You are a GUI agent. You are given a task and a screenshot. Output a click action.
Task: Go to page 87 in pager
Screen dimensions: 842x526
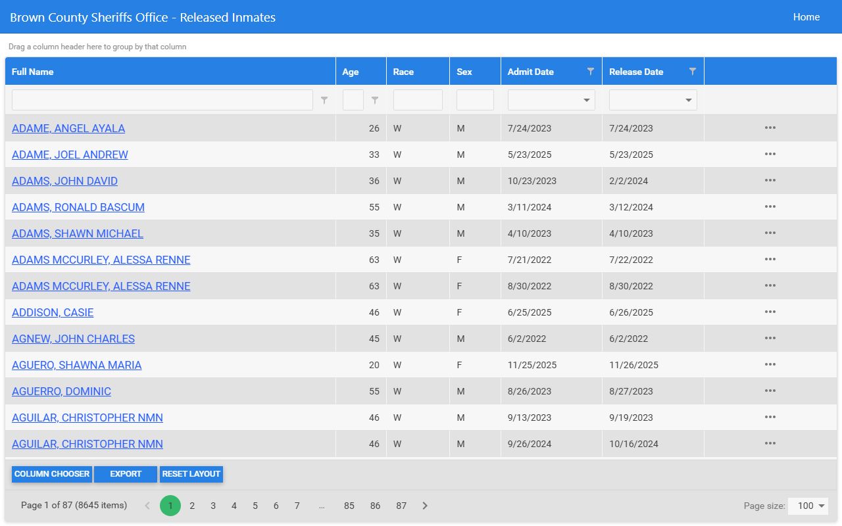[x=401, y=506]
